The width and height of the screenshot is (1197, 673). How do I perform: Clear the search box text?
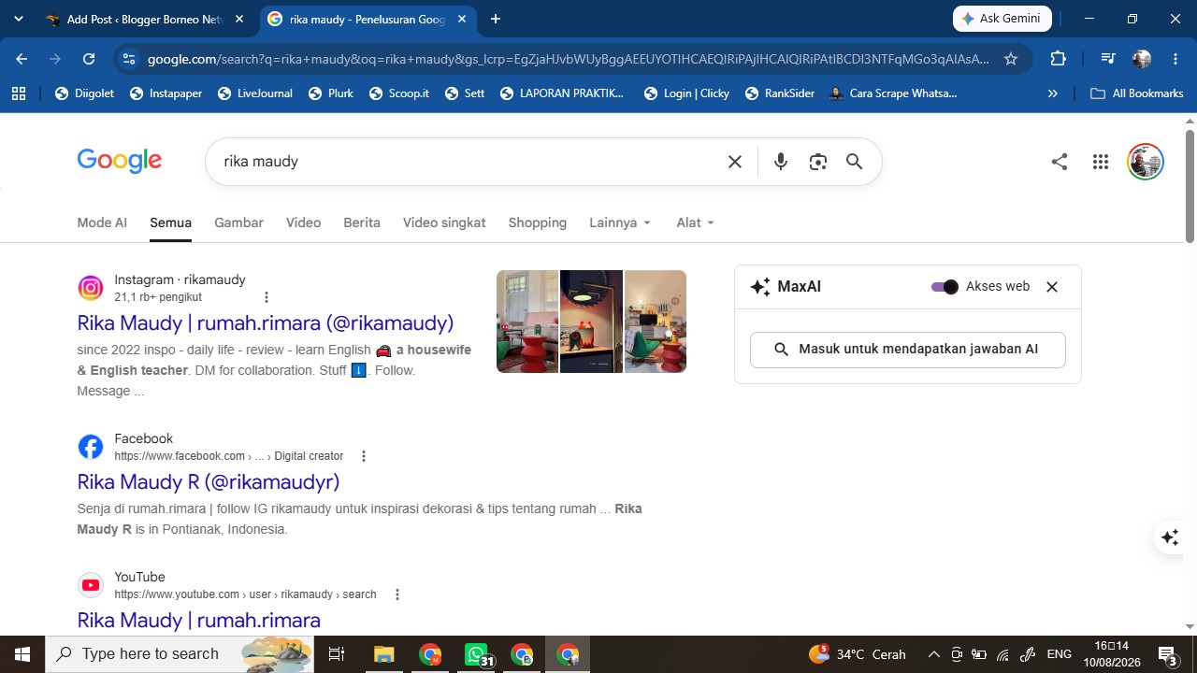pyautogui.click(x=735, y=162)
